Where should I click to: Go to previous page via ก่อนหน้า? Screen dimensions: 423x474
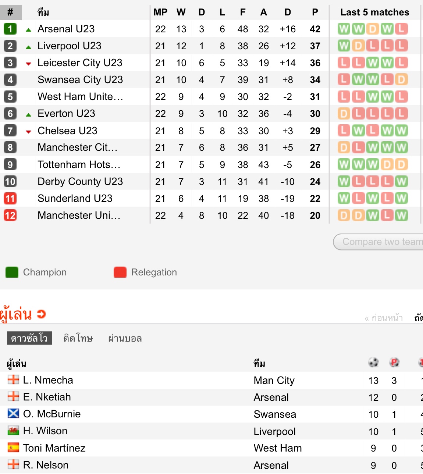point(384,318)
